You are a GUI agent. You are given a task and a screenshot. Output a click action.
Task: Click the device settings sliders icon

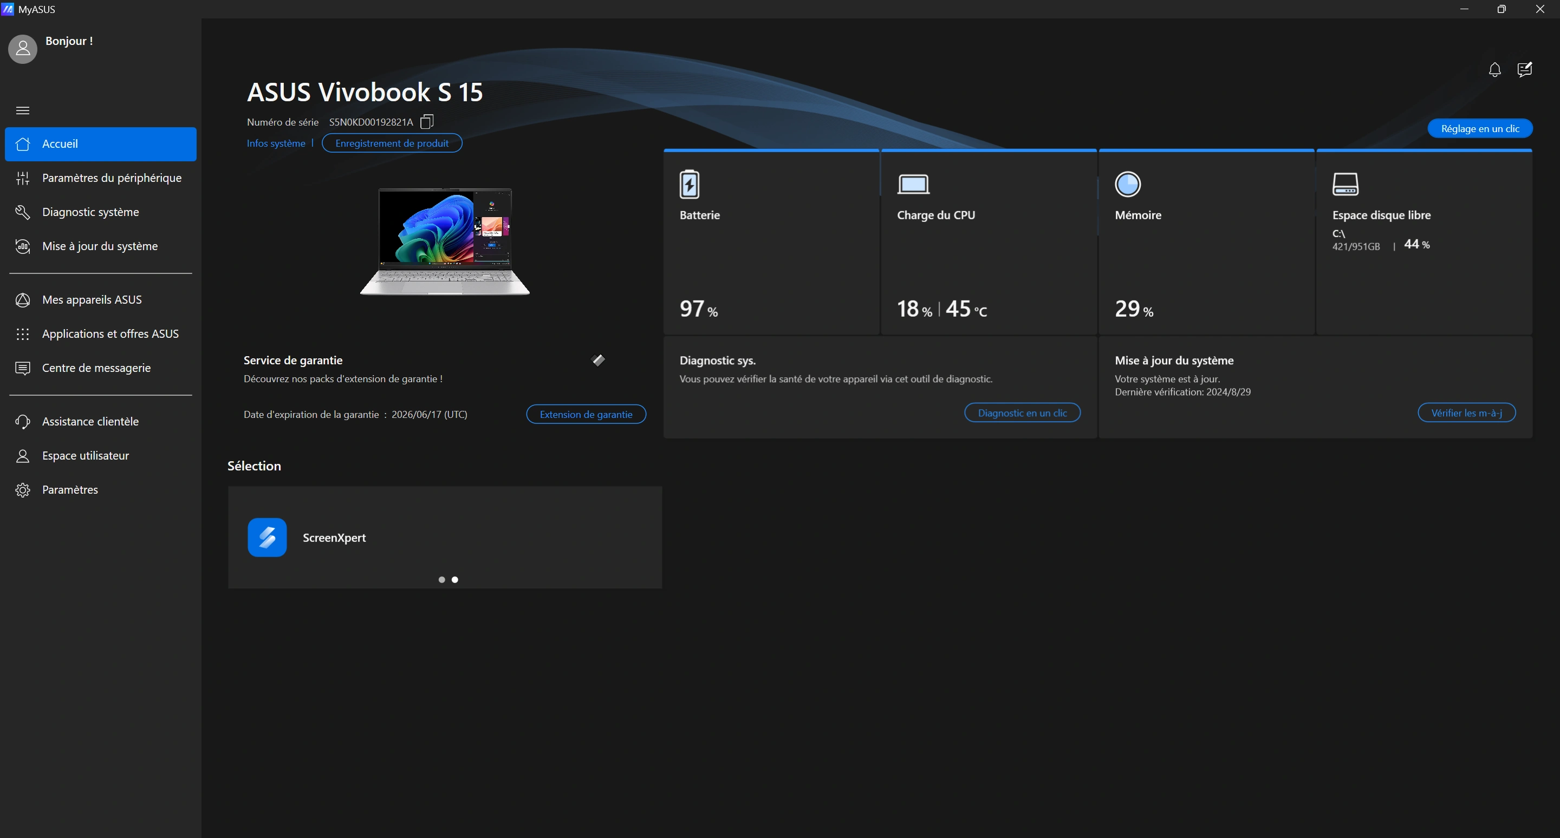pyautogui.click(x=22, y=178)
